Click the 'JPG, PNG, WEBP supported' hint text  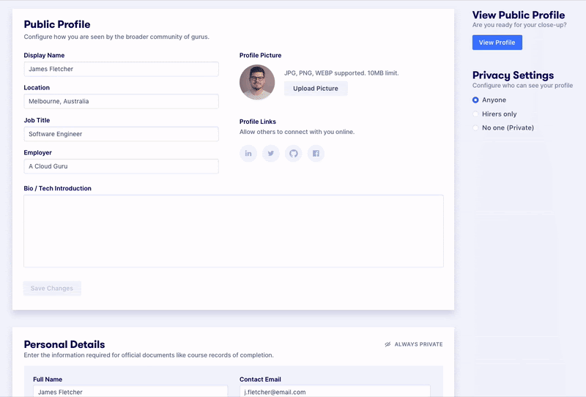341,73
